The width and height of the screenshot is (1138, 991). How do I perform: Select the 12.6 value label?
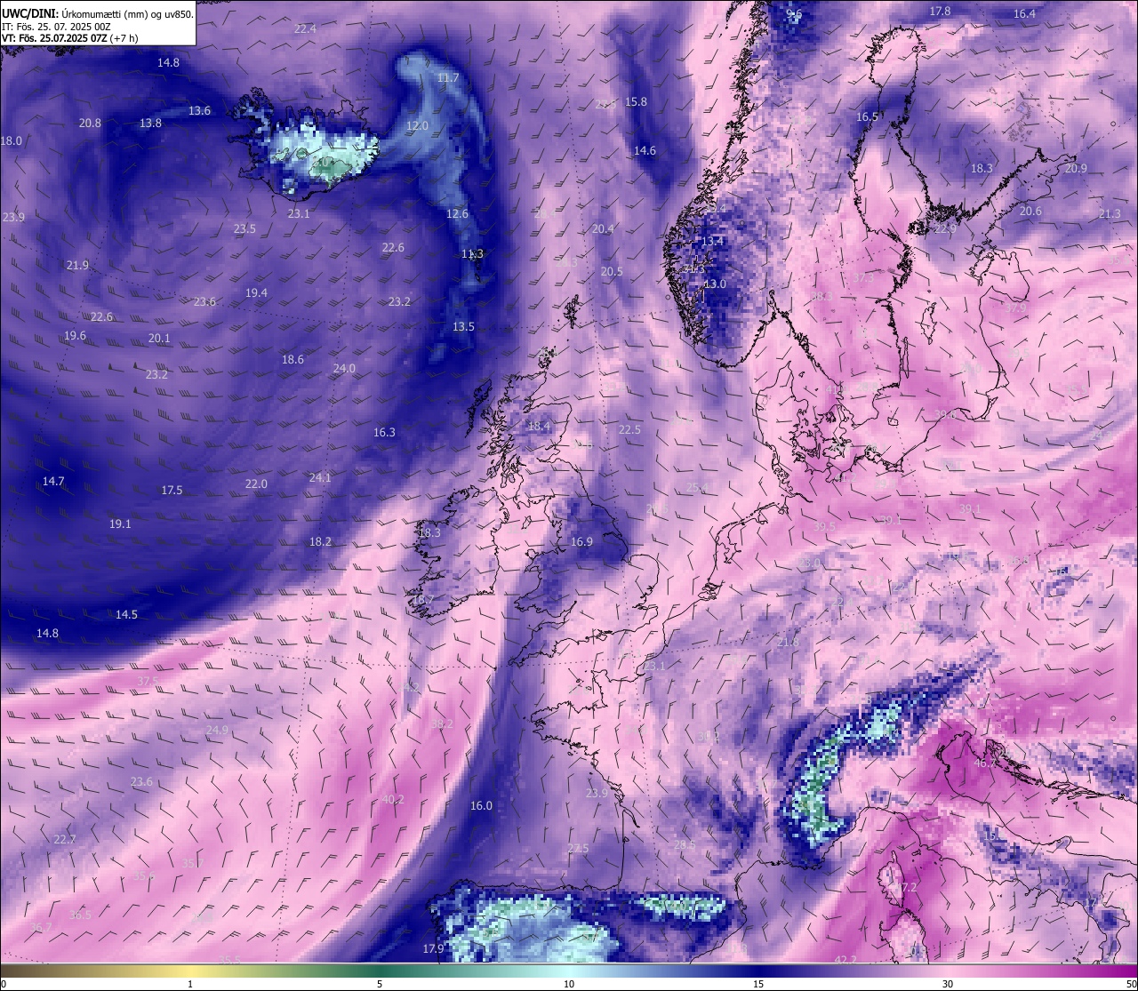coord(457,214)
